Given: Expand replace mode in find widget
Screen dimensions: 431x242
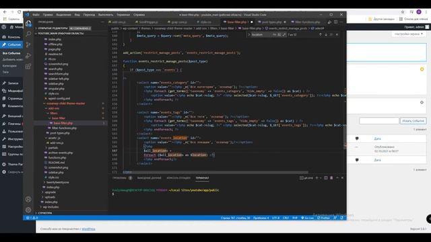Looking at the screenshot, I should click(249, 34).
